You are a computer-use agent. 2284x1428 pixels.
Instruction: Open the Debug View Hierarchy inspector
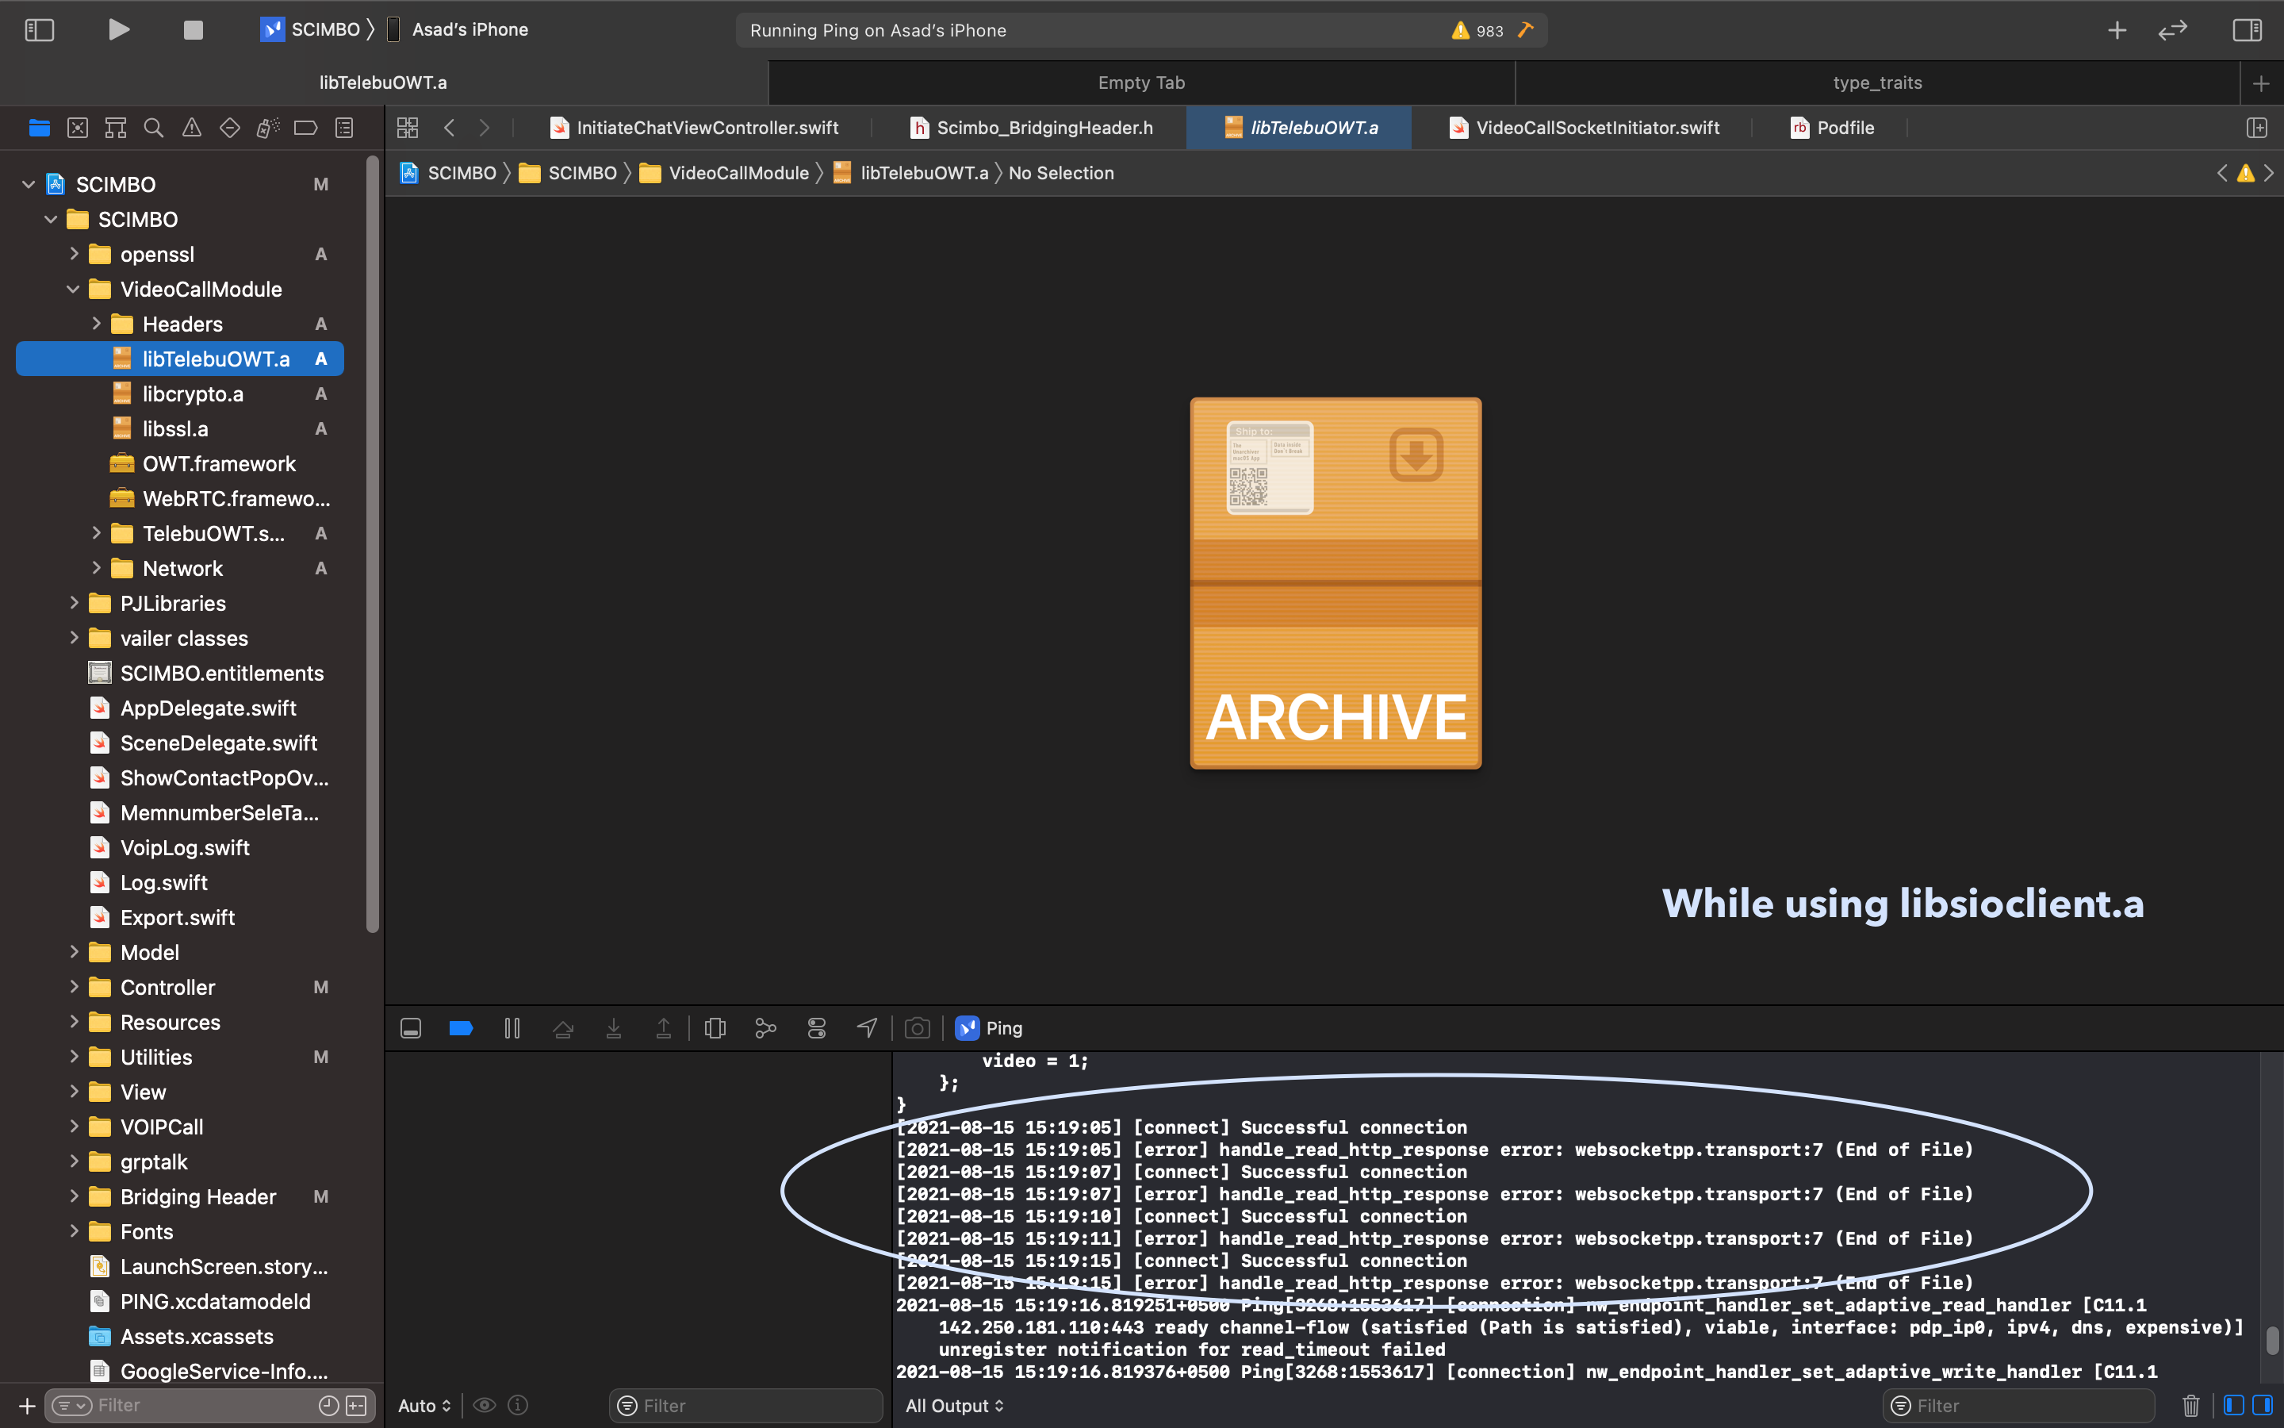[715, 1027]
